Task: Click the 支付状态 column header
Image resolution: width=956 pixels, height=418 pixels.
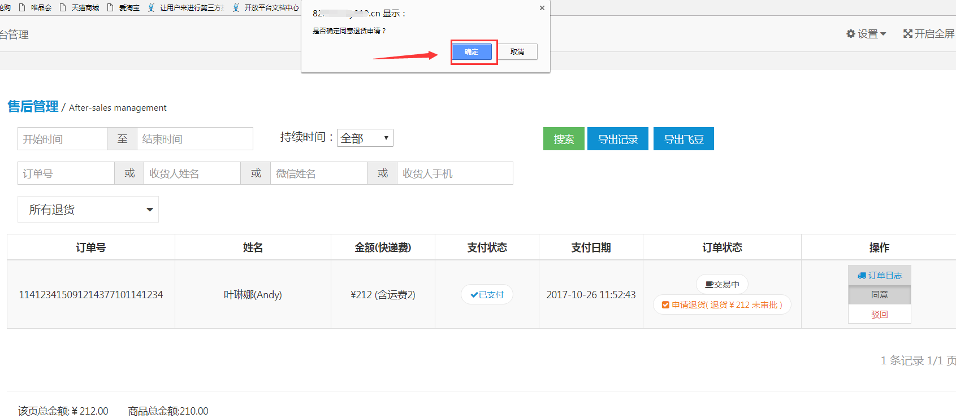Action: (x=487, y=247)
